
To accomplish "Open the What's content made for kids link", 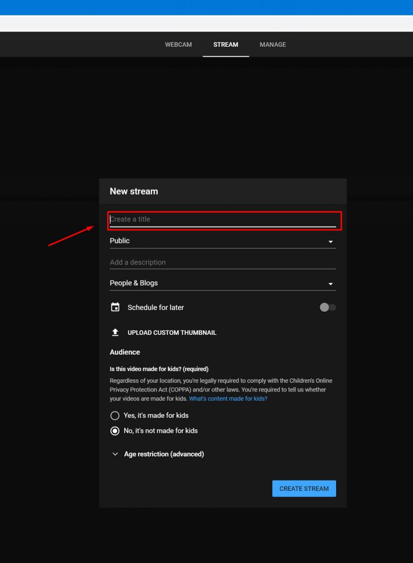I will (228, 399).
